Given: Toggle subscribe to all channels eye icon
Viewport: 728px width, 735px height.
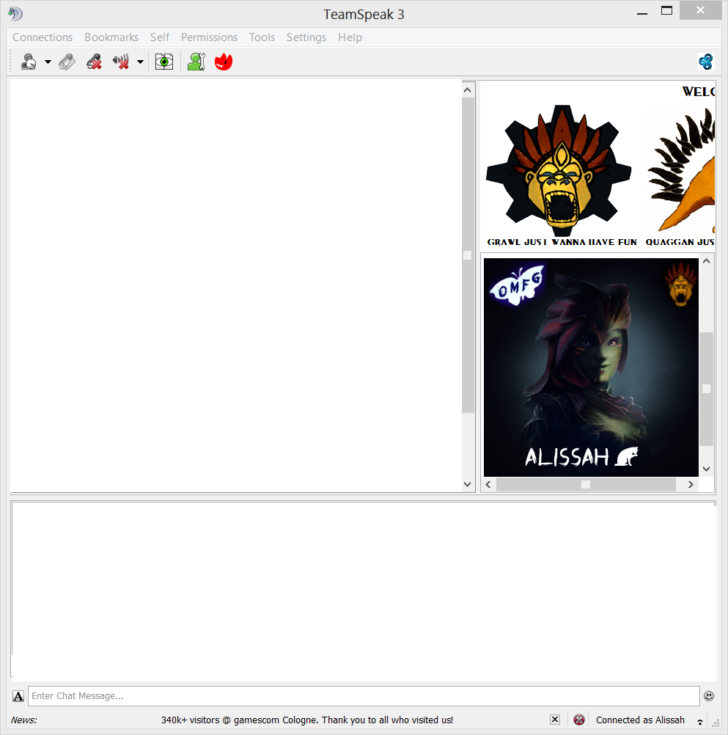Looking at the screenshot, I should [x=164, y=62].
